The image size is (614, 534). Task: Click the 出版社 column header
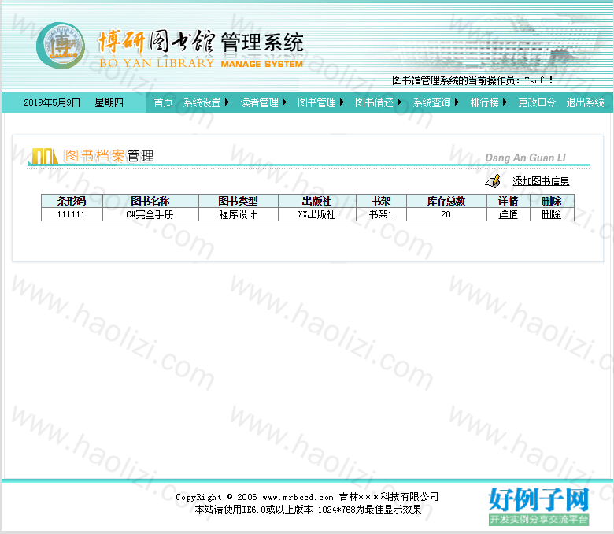[x=316, y=201]
